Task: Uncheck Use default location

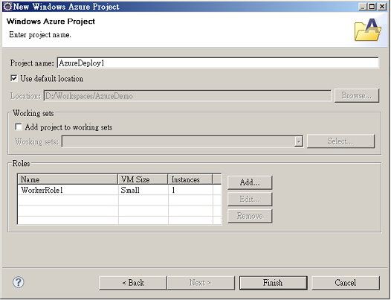Action: [x=14, y=78]
